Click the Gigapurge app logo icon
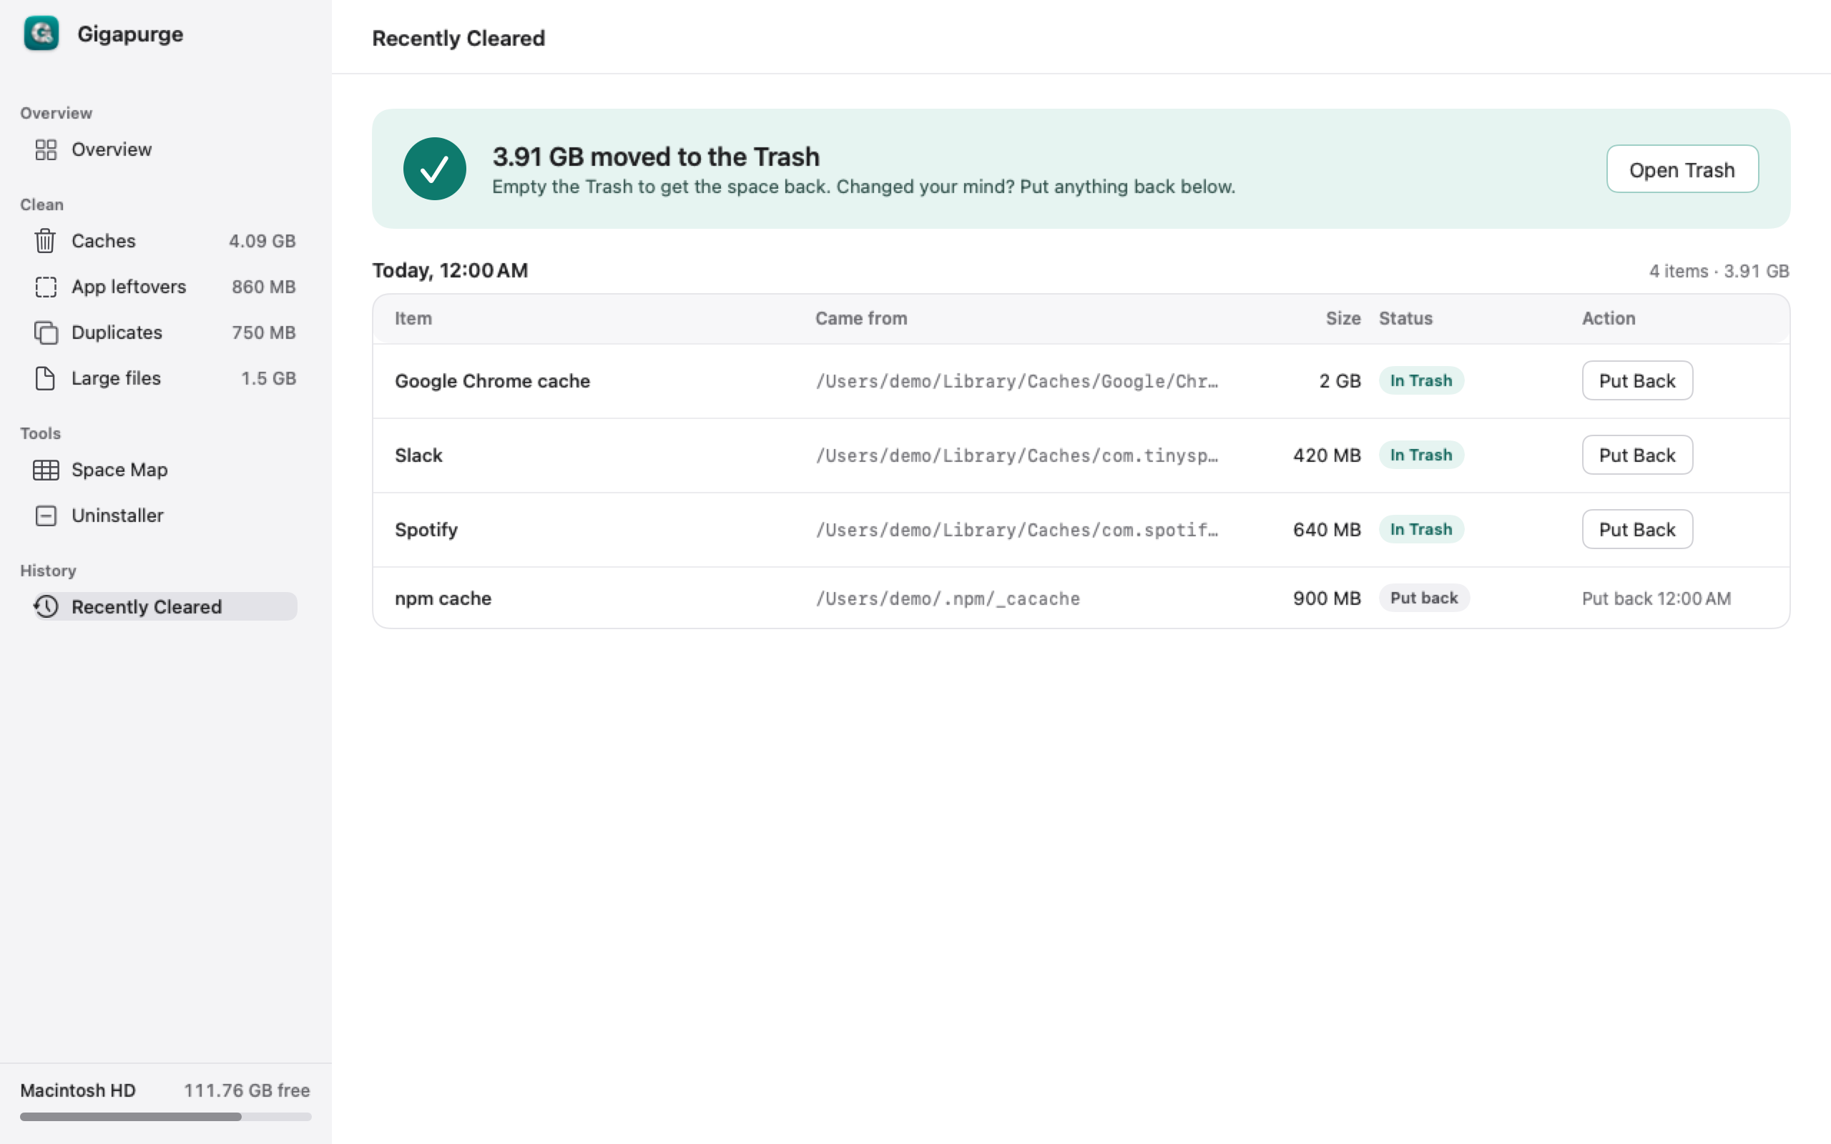Screen dimensions: 1831x1144 point(41,34)
